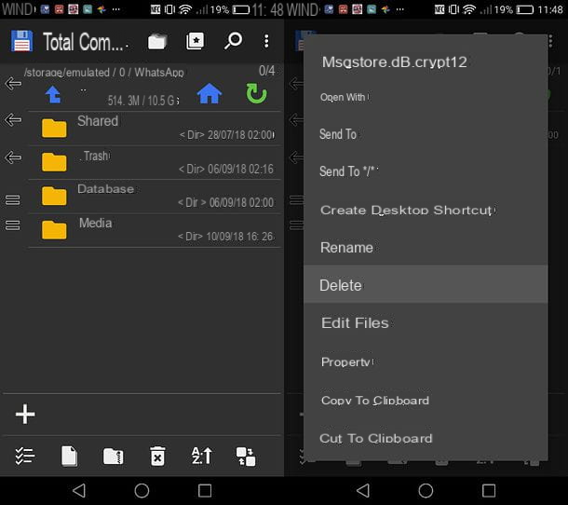Open the bookmarks star icon
Screen dimensions: 568x505
[196, 41]
